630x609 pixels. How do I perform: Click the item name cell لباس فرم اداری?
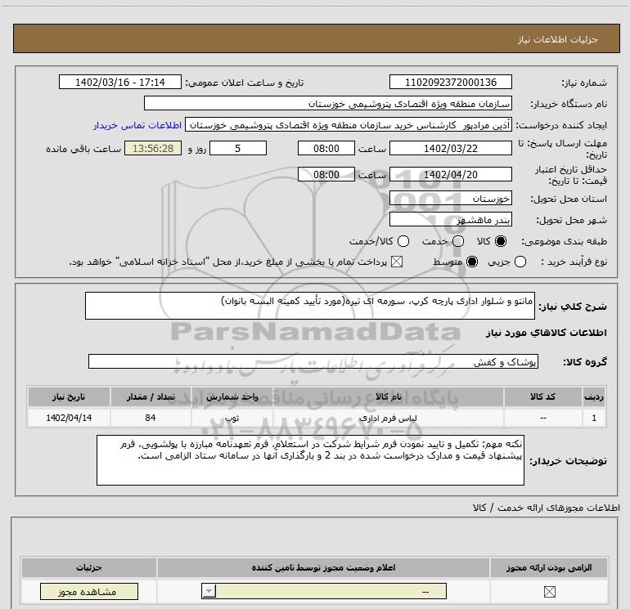coord(388,418)
